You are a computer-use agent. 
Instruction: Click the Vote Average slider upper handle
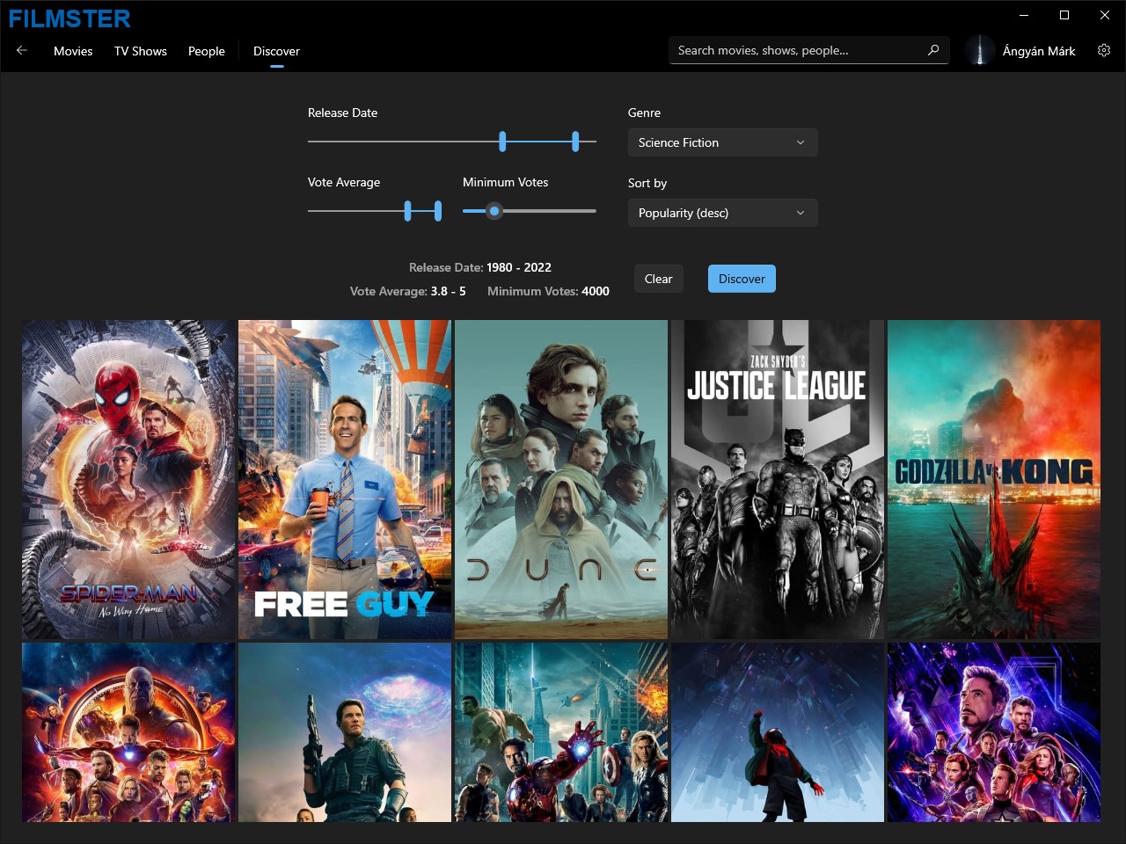438,210
